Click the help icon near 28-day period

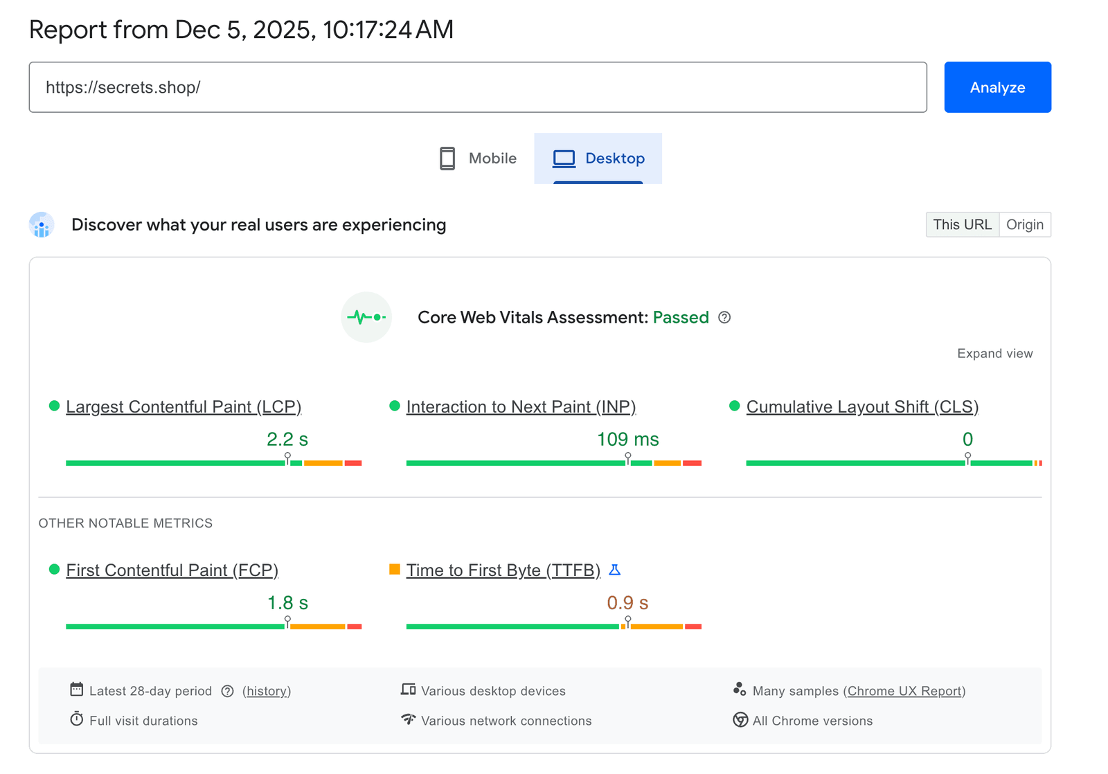(x=227, y=691)
